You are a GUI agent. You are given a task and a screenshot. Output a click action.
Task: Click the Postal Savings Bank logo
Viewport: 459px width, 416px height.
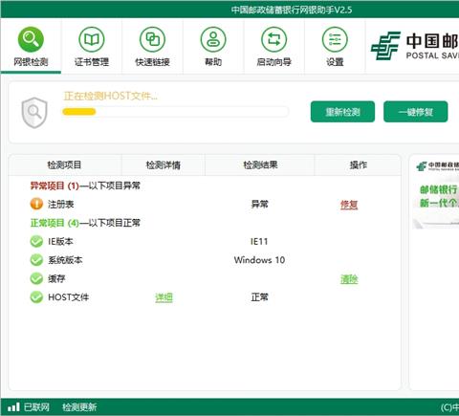pos(414,46)
